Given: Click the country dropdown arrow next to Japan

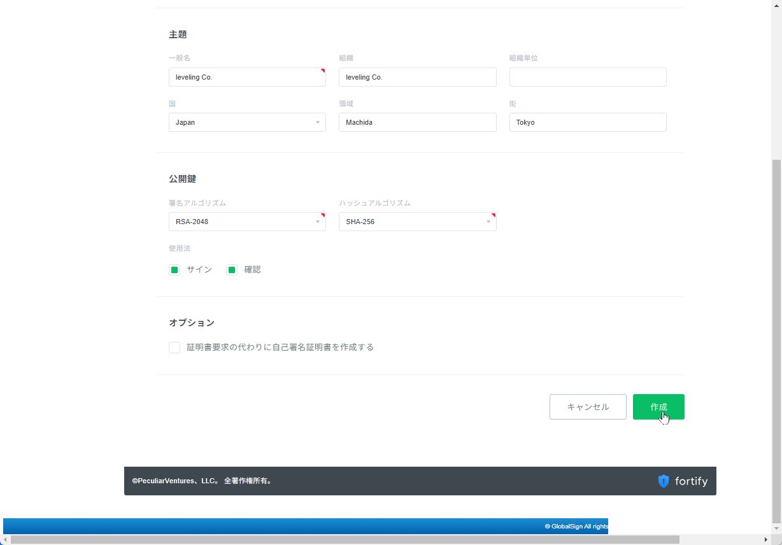Looking at the screenshot, I should (318, 122).
